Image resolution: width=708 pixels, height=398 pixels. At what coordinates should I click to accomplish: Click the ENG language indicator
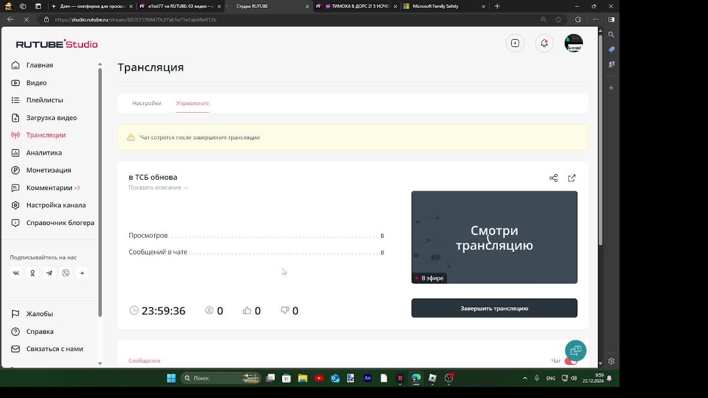(551, 378)
